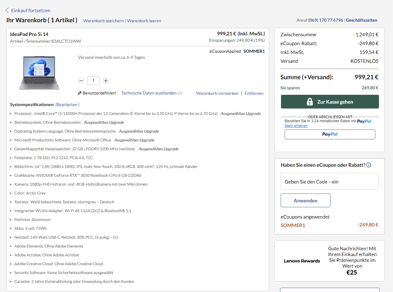
Task: Click the eCoupon code input field
Action: click(x=330, y=181)
